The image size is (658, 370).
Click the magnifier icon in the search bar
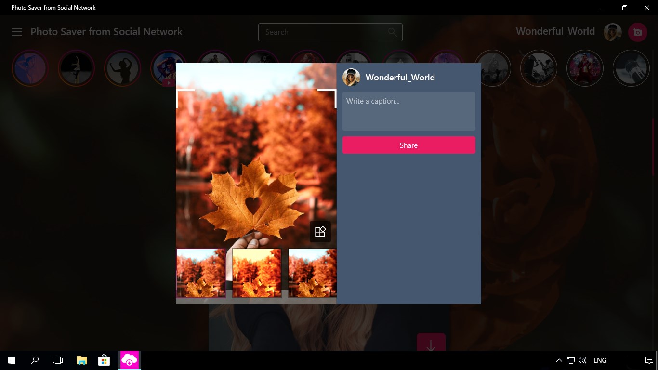point(392,32)
